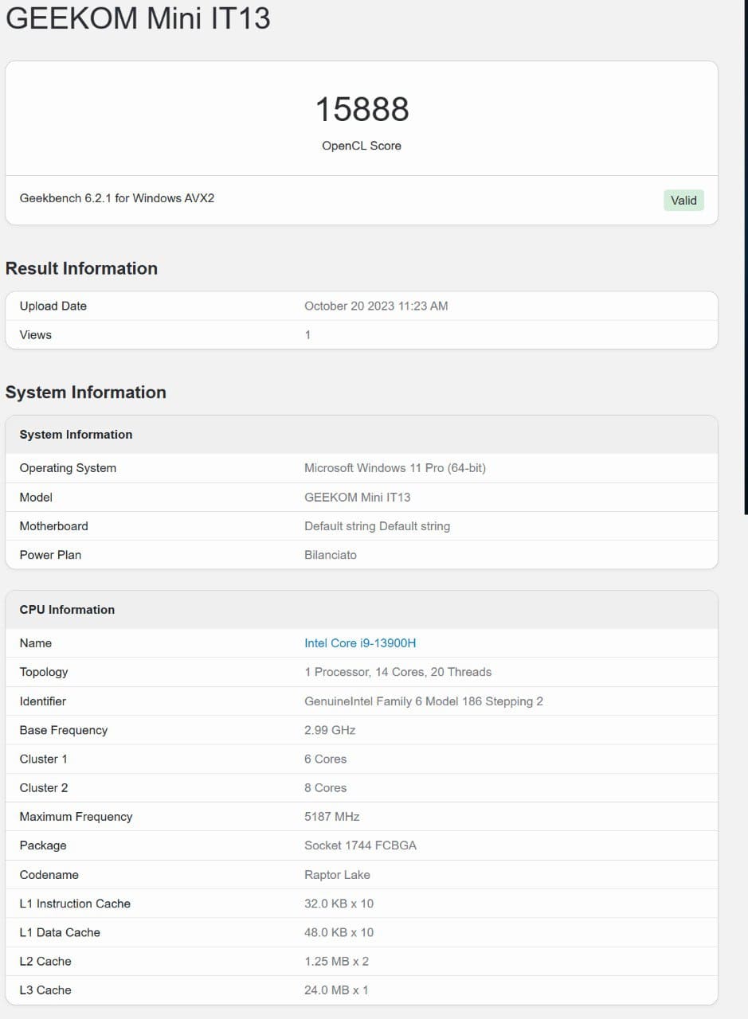
Task: Click the Views row label
Action: coord(36,335)
